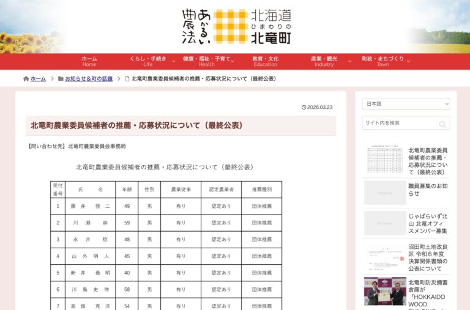The height and width of the screenshot is (310, 470).
Task: Open the 教育・文化 Education menu item
Action: point(265,61)
